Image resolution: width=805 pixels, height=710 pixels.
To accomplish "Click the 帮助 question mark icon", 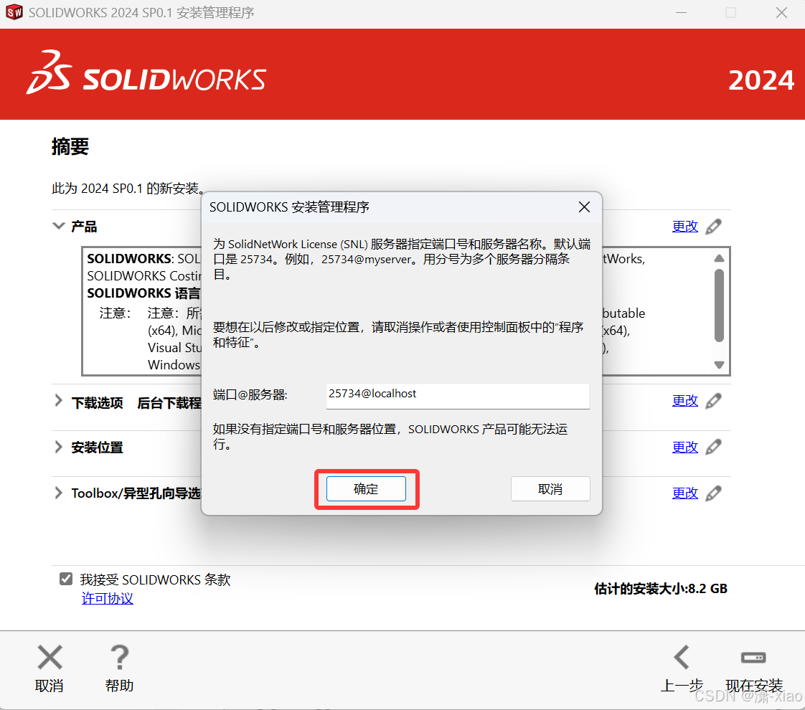I will coord(119,657).
